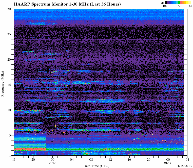The image size is (193, 168).
Task: Click the green swatch in the db legend
Action: point(179,3)
